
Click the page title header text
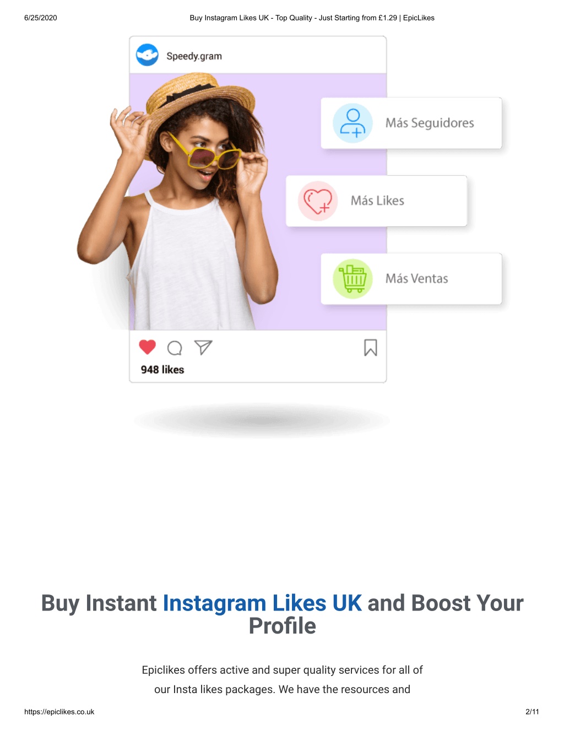pos(312,18)
